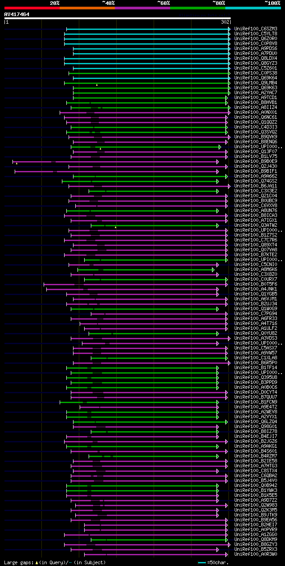
Task: Open hit UniRef100_A8UN76
Action: 256,210
